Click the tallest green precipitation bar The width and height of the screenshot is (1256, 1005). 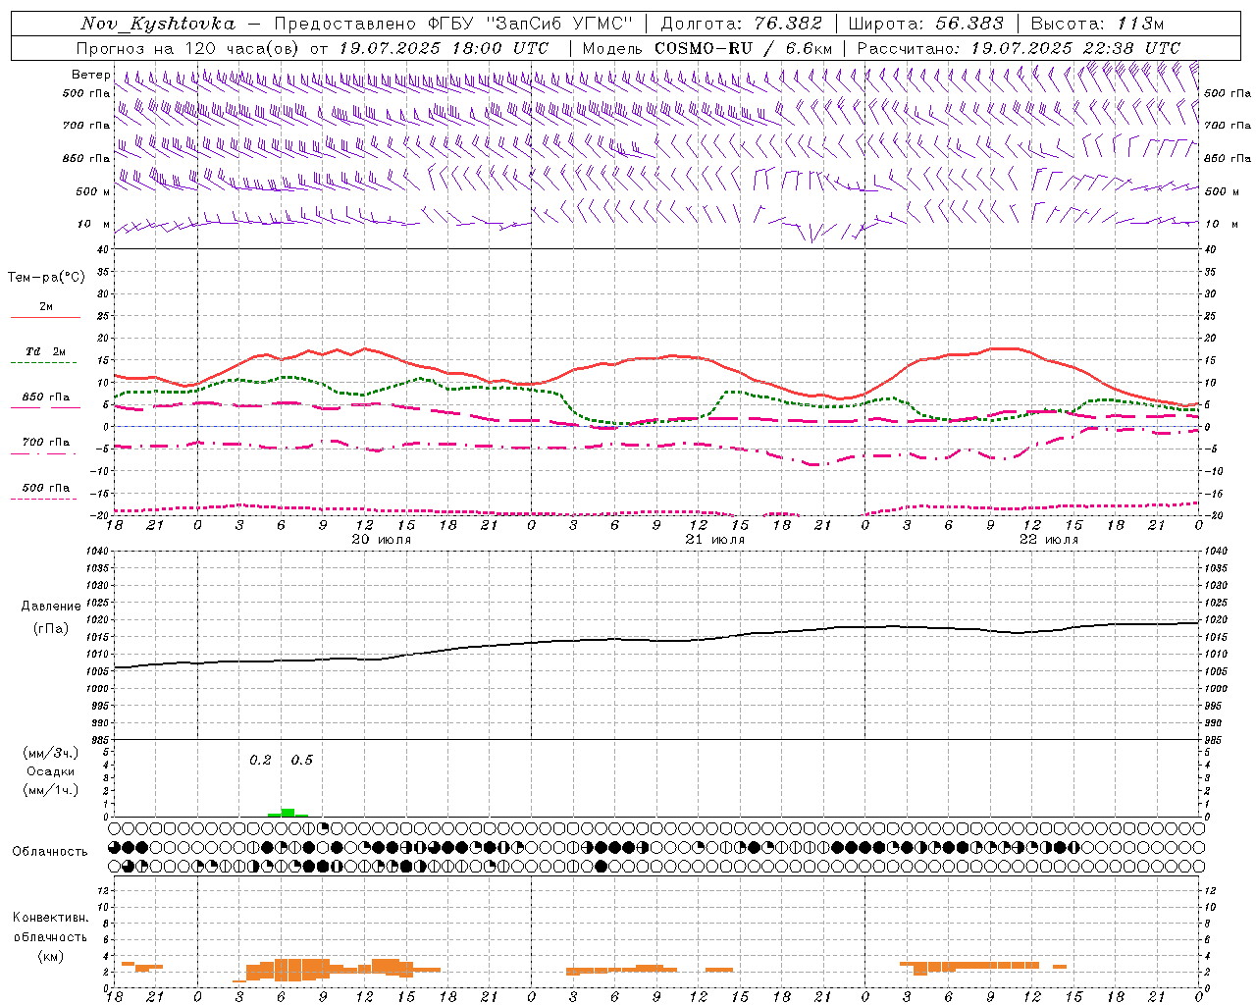click(288, 813)
